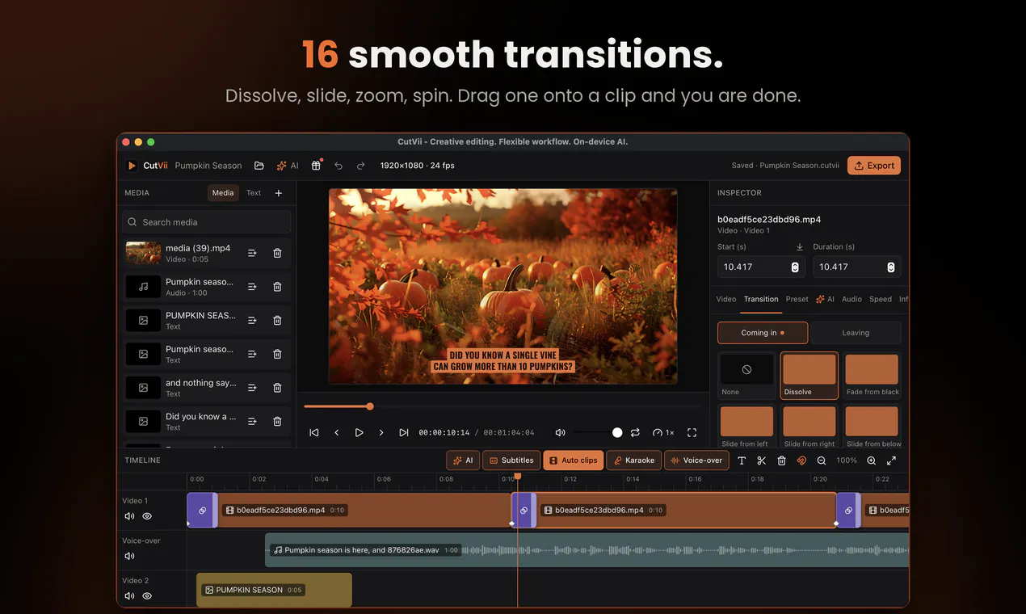
Task: Open the Preset tab in the inspector
Action: [x=797, y=299]
